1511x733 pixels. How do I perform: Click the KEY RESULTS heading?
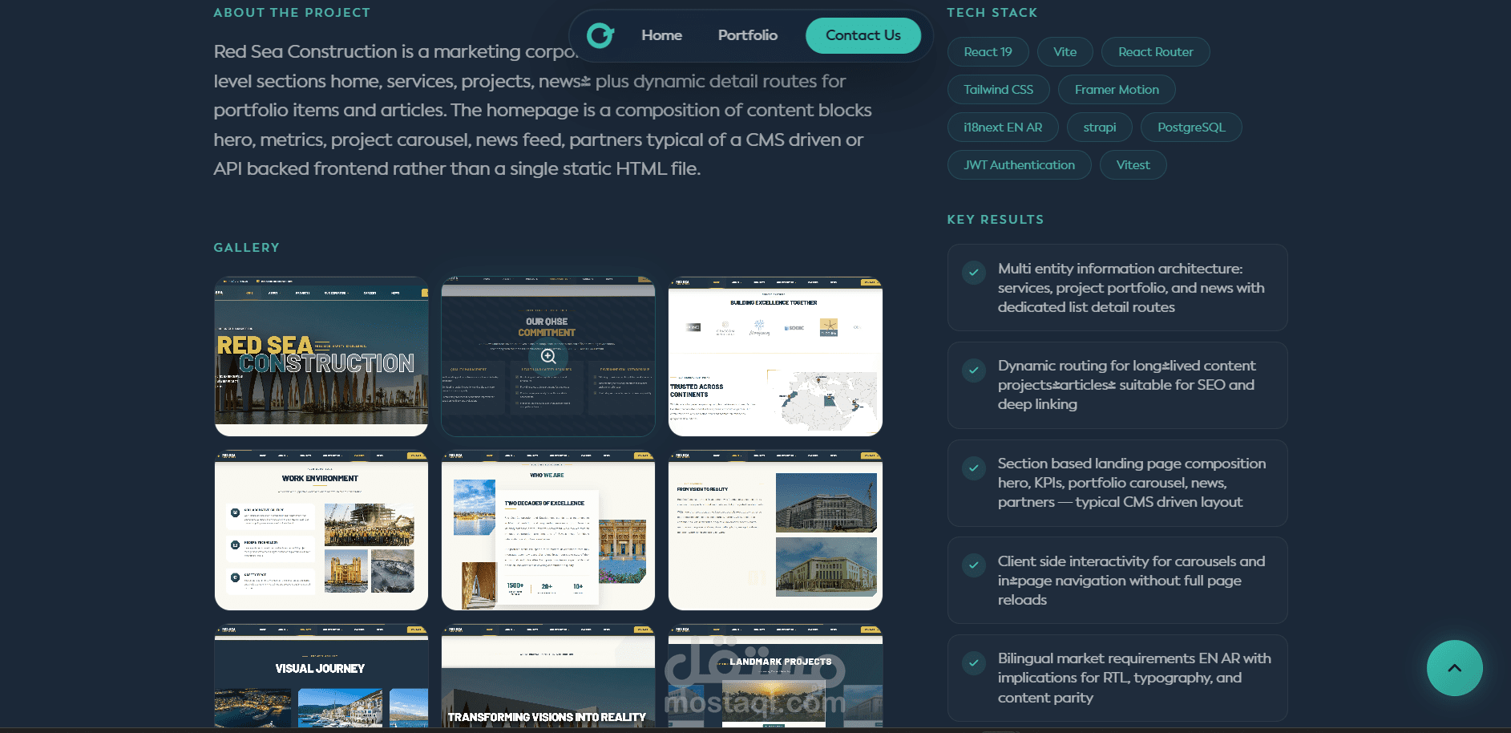[995, 220]
